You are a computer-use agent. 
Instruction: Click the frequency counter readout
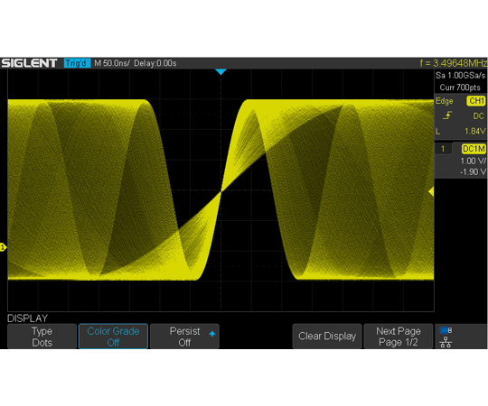(x=454, y=63)
